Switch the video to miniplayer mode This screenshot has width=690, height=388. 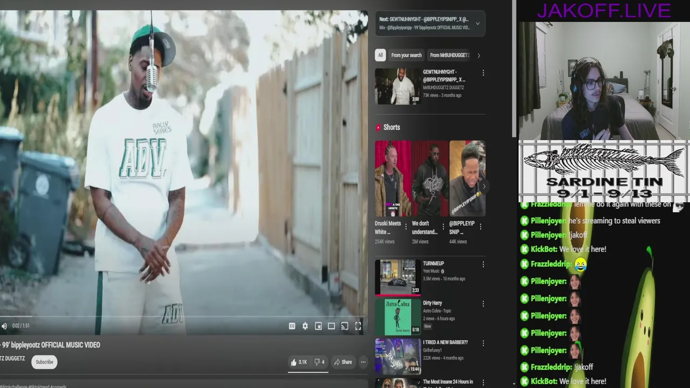point(318,326)
